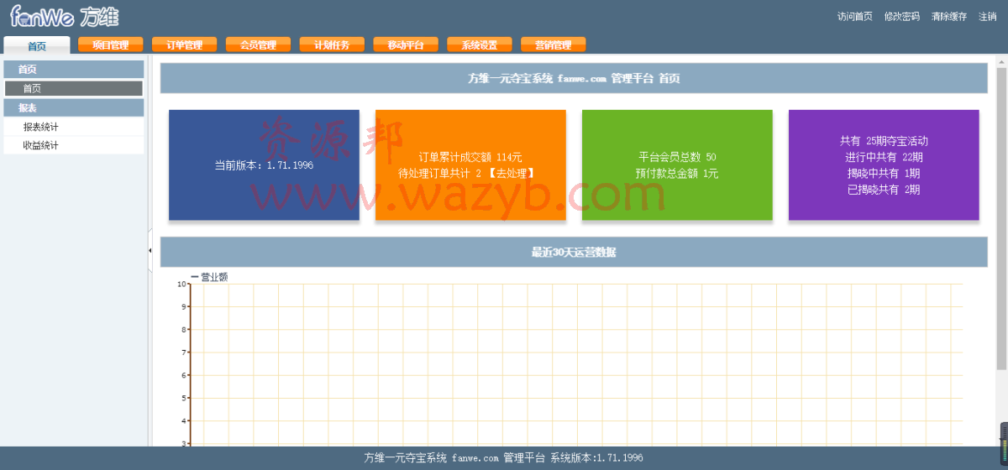Click the 已揭晓共有 2期 text
The image size is (1008, 470).
pos(884,190)
